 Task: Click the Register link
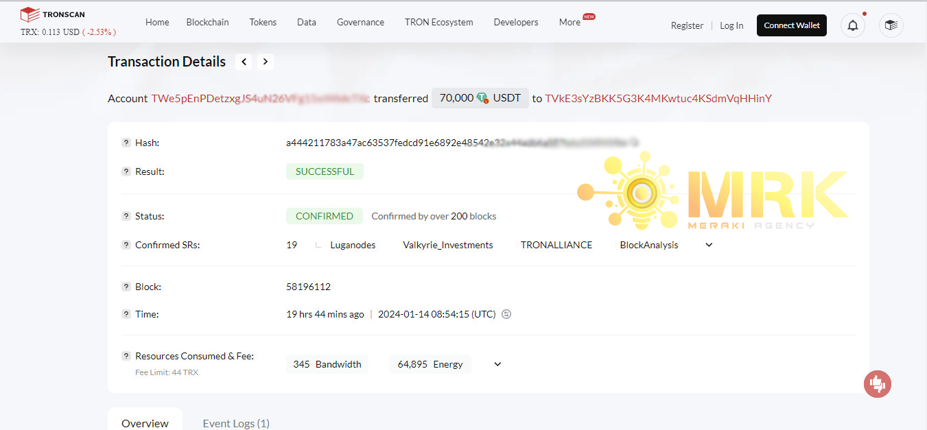click(x=688, y=25)
